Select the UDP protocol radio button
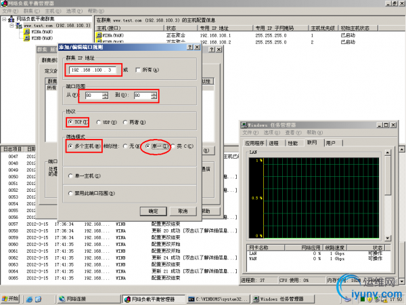Viewport: 406px width, 305px height. [x=98, y=122]
